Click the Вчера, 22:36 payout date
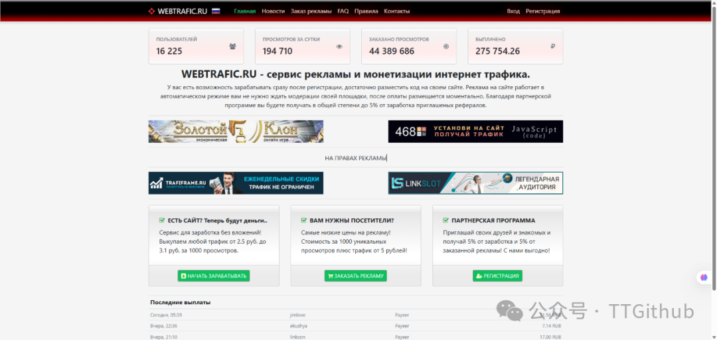The image size is (717, 340). 164,326
